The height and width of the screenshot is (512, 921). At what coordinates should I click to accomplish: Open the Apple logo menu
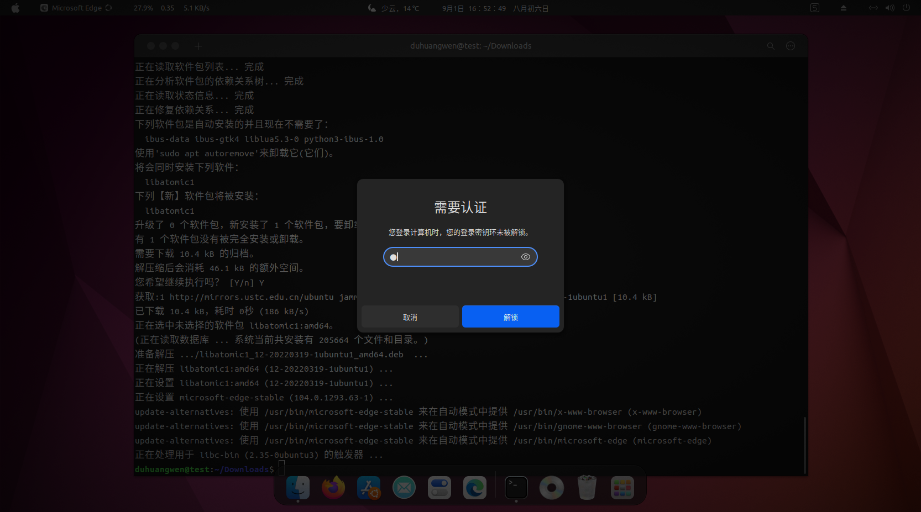(15, 8)
